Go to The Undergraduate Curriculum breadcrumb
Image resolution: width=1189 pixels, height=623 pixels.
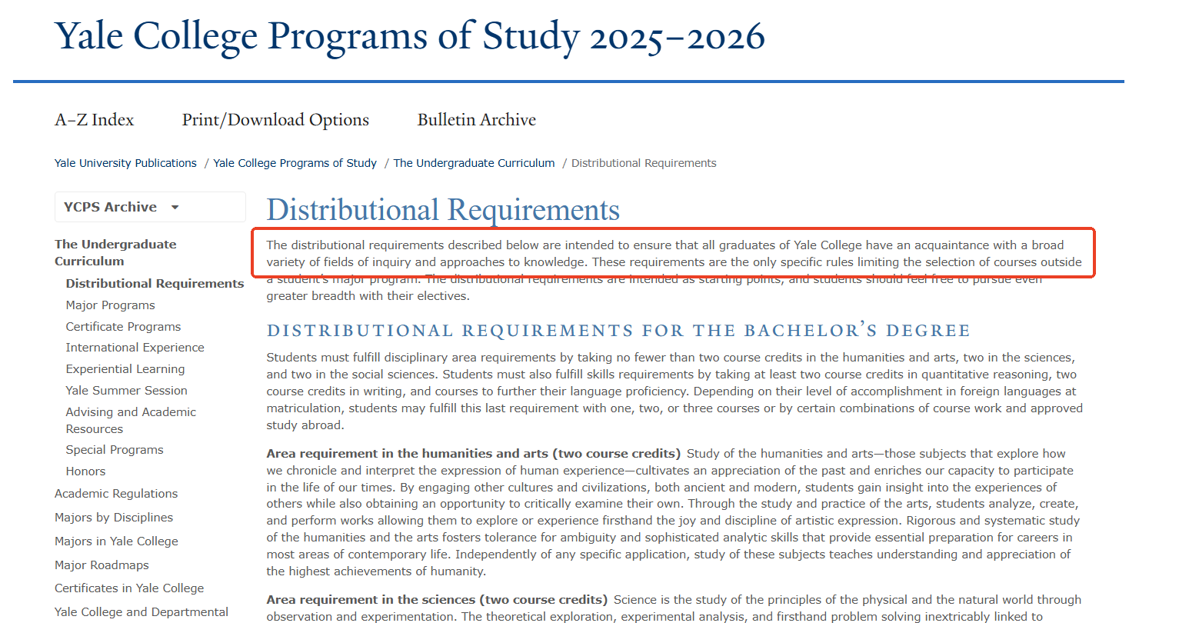point(474,163)
